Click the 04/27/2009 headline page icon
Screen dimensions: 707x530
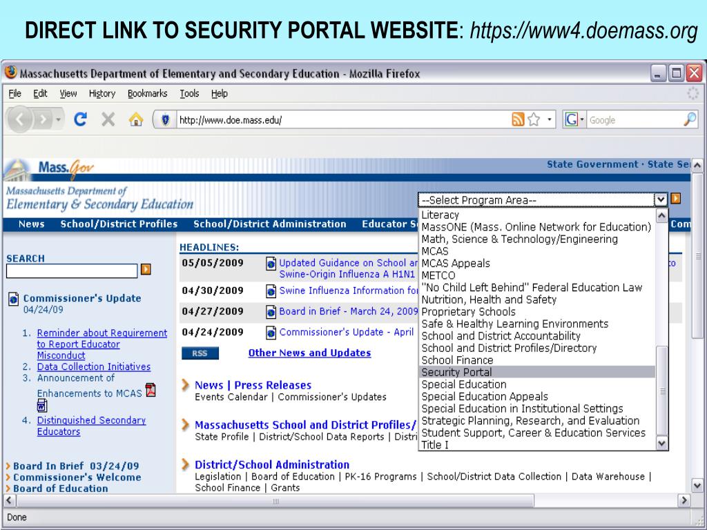tap(271, 312)
